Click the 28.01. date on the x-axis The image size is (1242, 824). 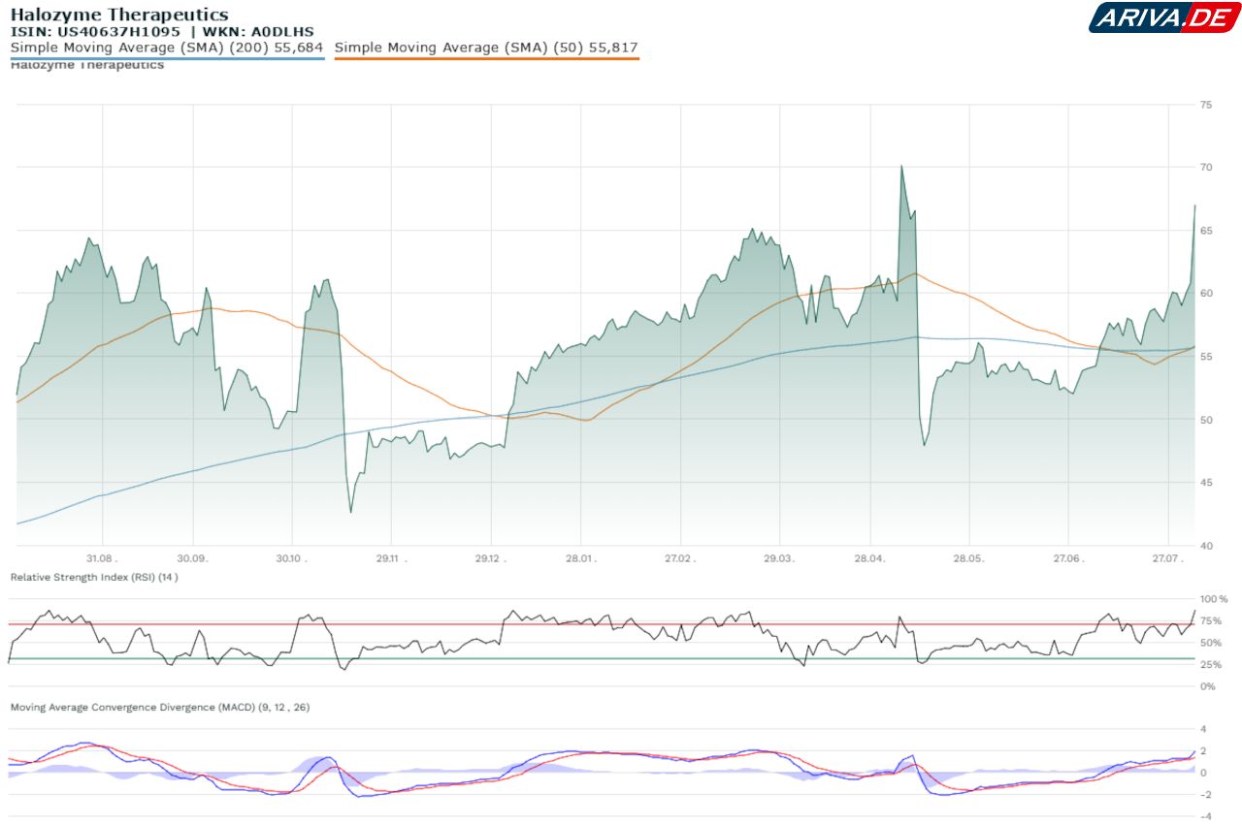pyautogui.click(x=580, y=559)
